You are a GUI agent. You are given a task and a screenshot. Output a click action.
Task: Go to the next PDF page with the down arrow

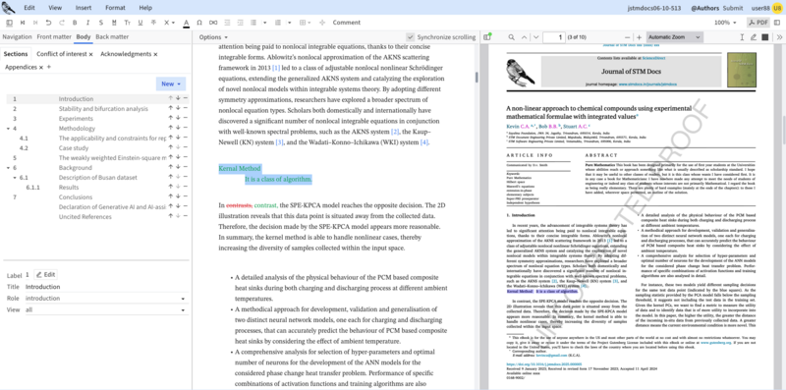535,37
